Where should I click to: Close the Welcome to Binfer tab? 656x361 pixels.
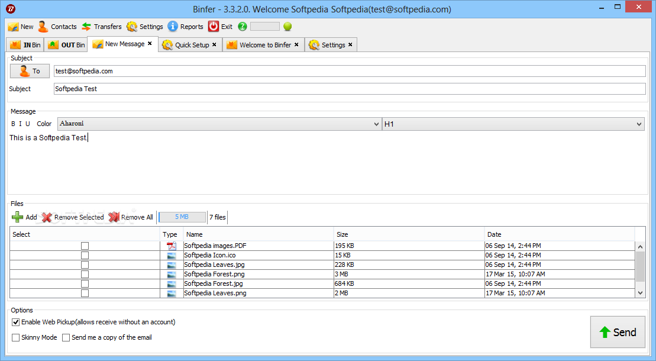pos(296,44)
